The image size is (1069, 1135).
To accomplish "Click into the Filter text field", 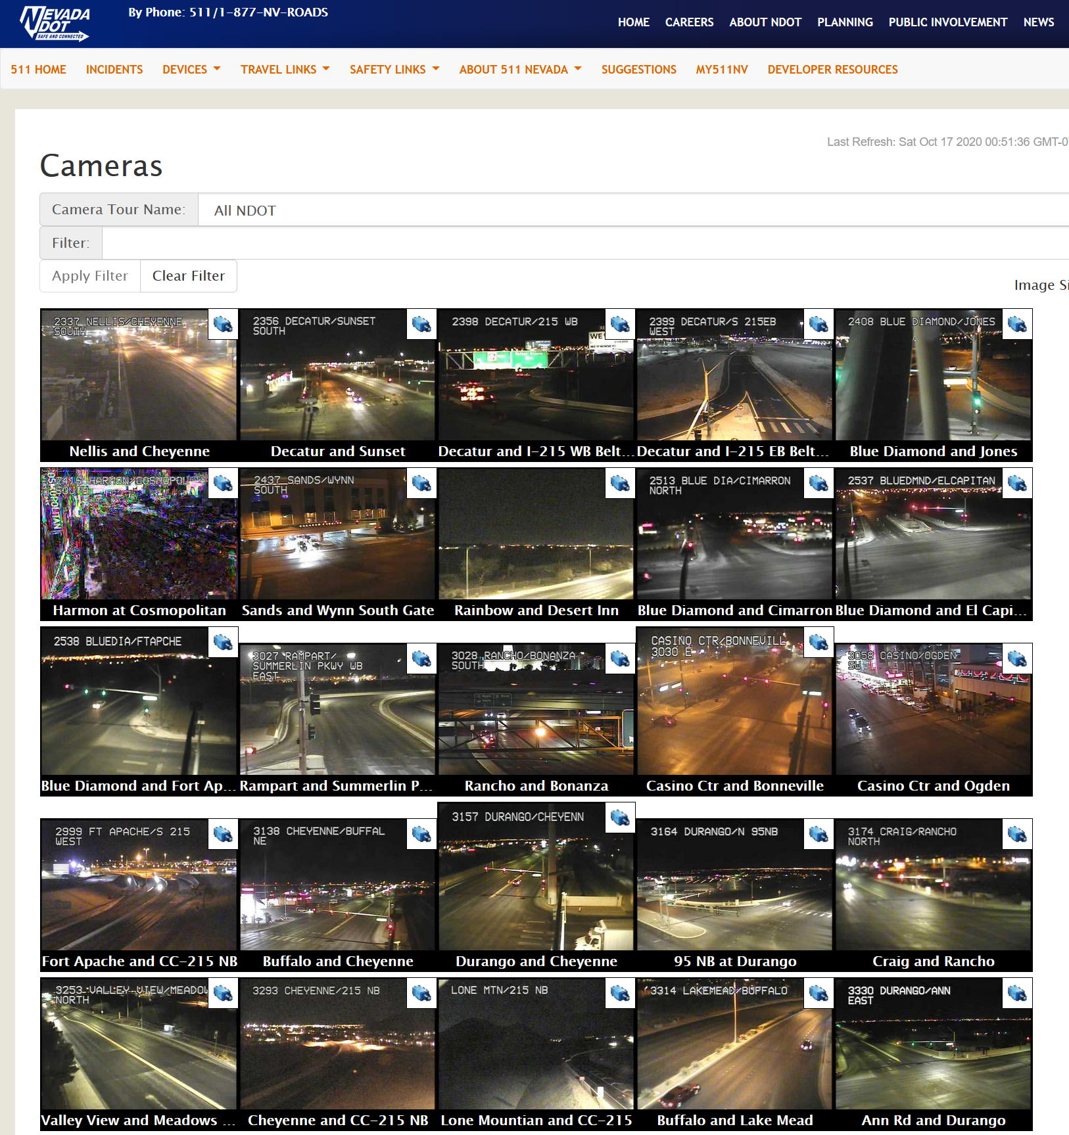I will tap(585, 243).
